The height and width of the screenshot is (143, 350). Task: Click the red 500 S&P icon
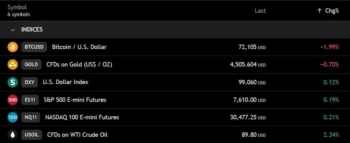(x=12, y=100)
